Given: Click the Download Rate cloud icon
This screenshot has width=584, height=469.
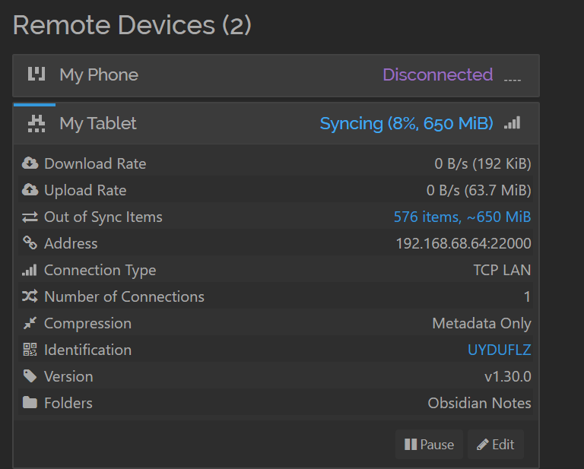Looking at the screenshot, I should pos(30,163).
